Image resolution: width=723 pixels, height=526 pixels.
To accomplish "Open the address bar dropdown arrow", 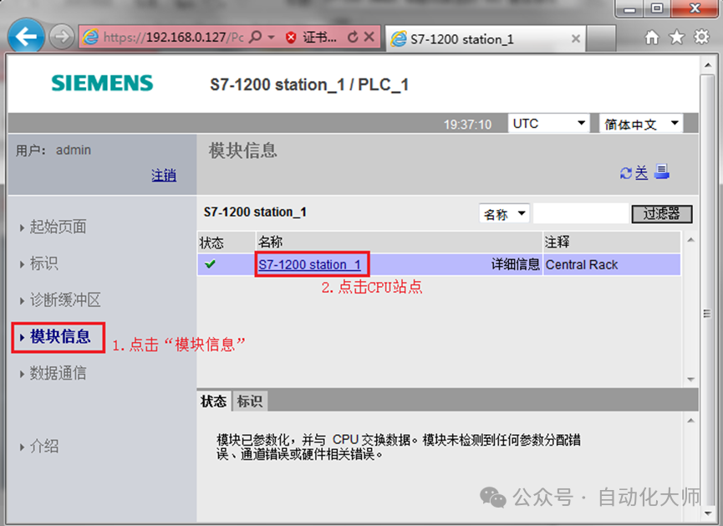I will click(x=272, y=37).
